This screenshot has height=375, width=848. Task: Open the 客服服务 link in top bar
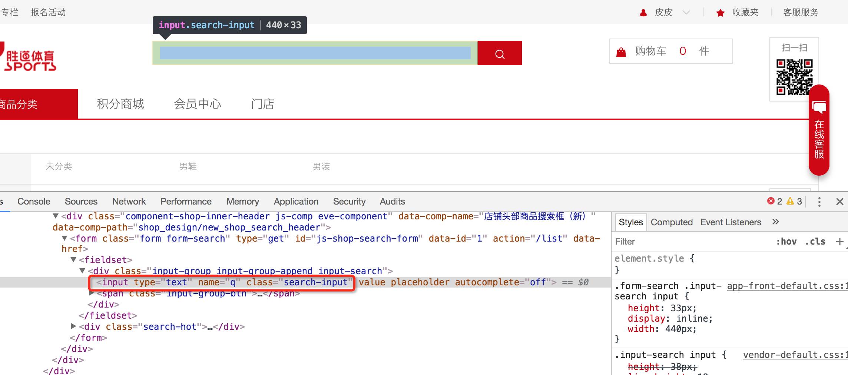(x=801, y=13)
